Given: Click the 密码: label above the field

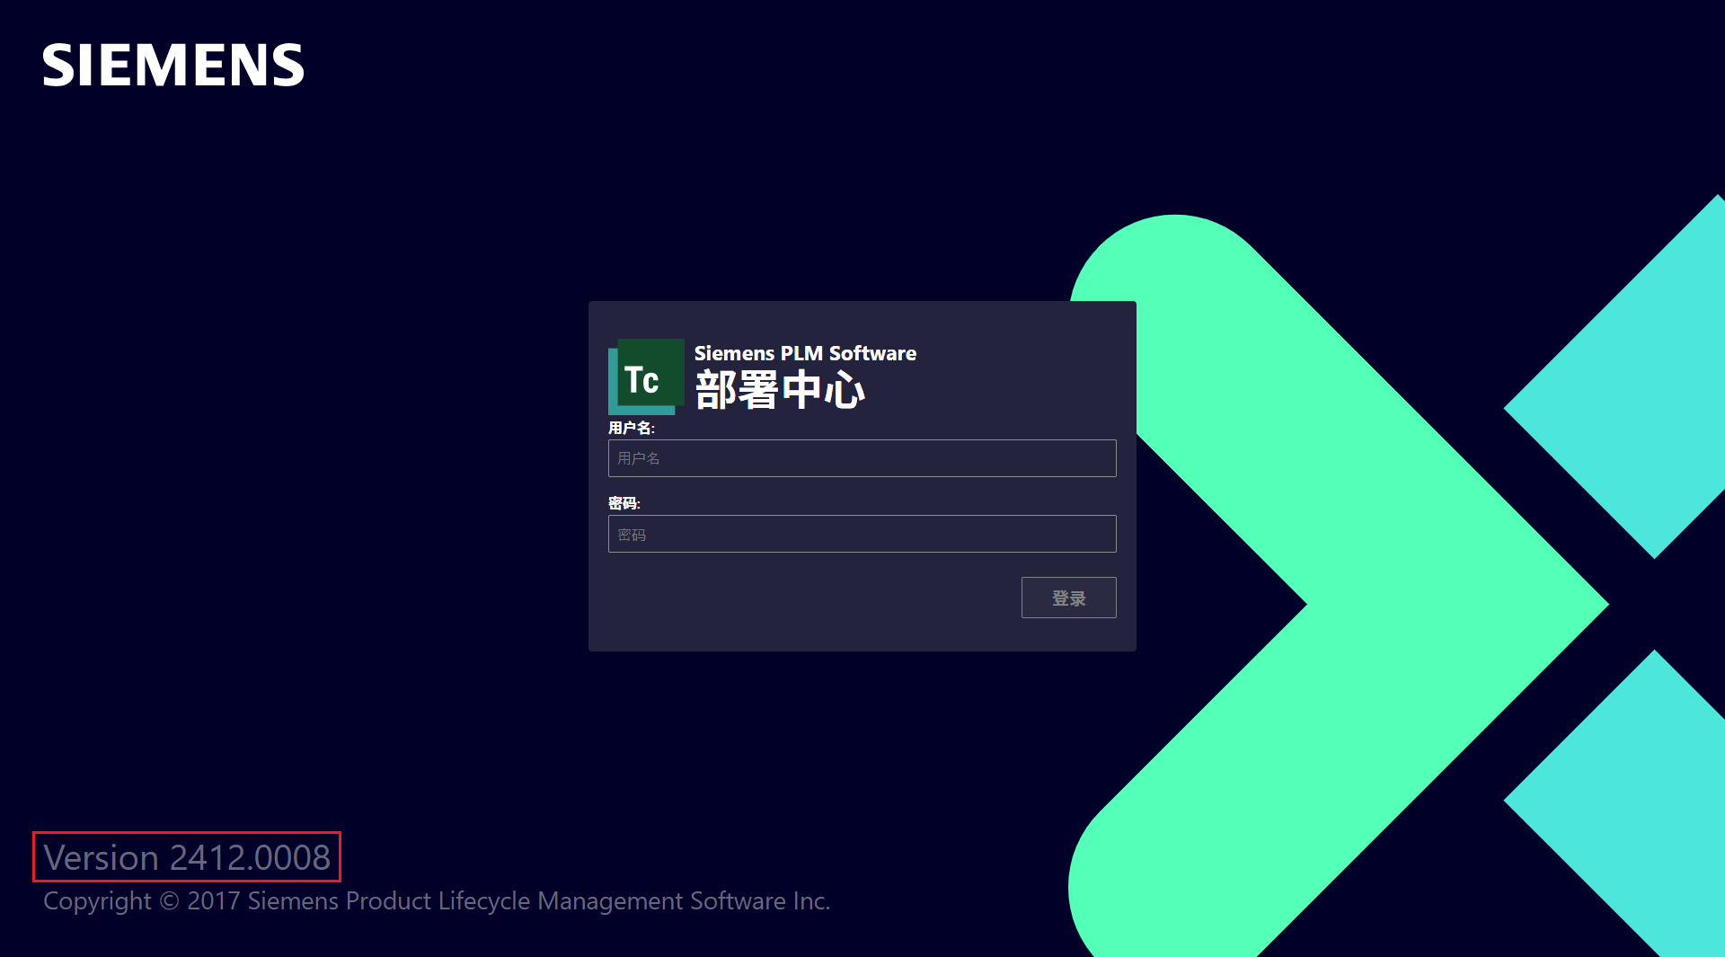Looking at the screenshot, I should (x=624, y=503).
